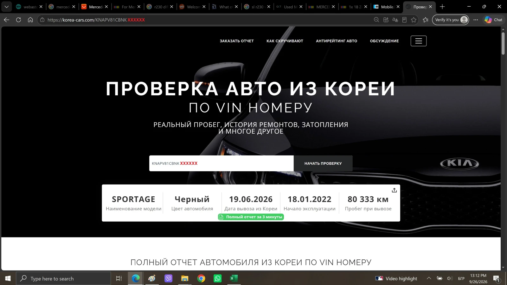Open ЗАКАЗАТЬ ОТЧЕТ menu link
This screenshot has height=285, width=507.
[237, 41]
